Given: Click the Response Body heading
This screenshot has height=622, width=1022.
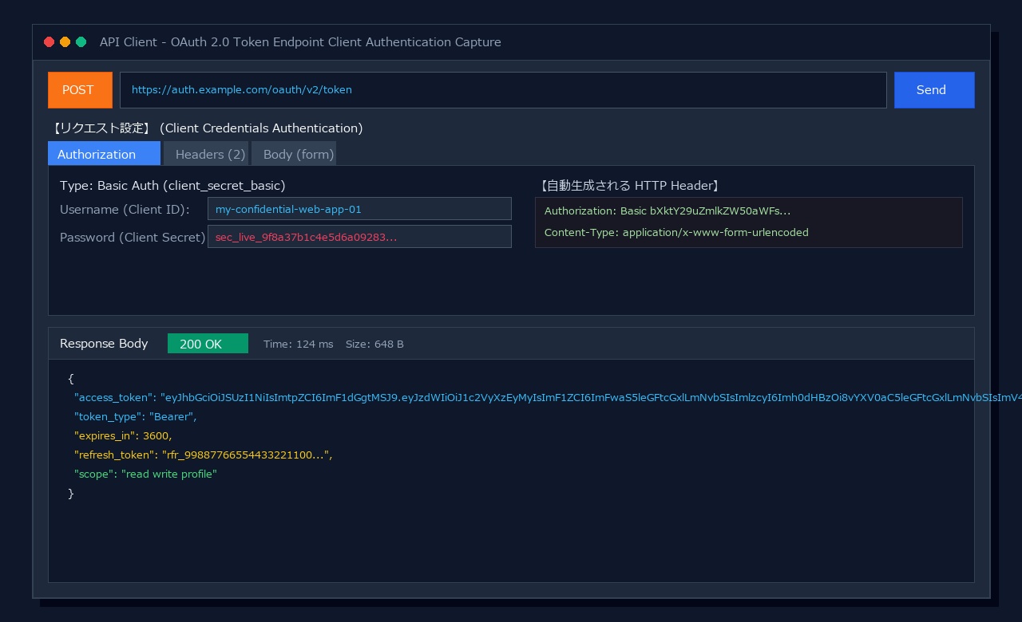Looking at the screenshot, I should click(104, 344).
